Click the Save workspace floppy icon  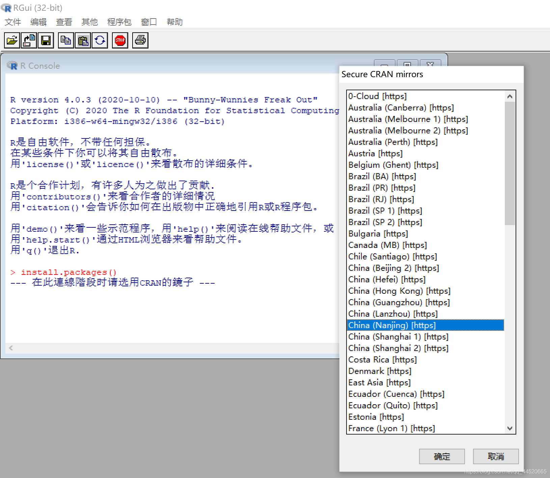pyautogui.click(x=46, y=40)
